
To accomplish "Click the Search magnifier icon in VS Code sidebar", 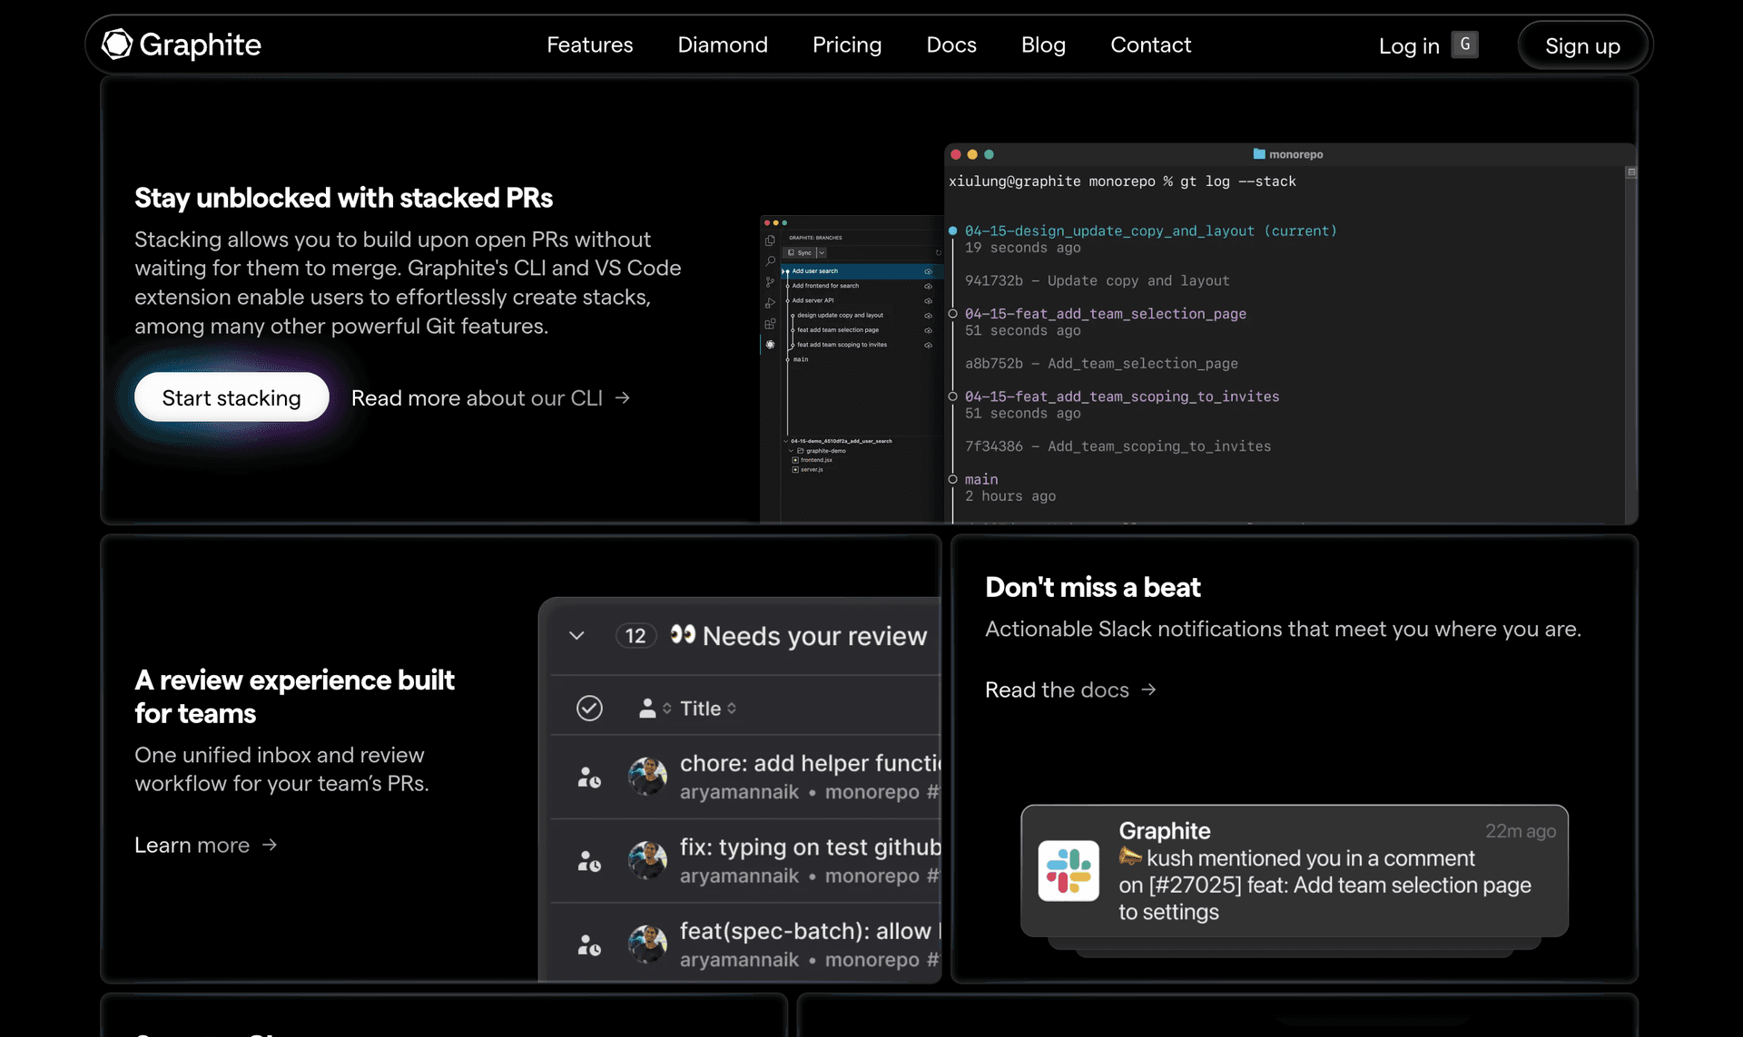I will 770,261.
